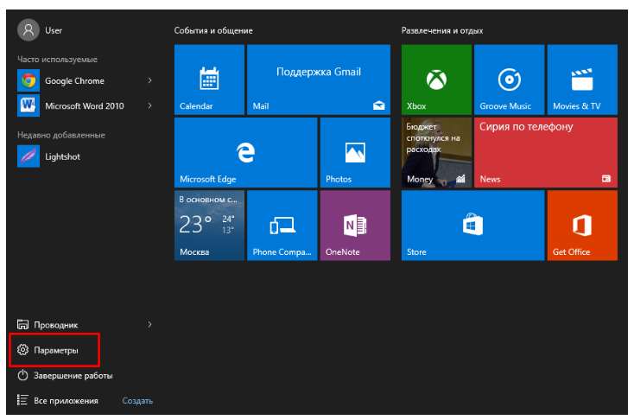Launch the Microsoft Edge tile
The width and height of the screenshot is (634, 420).
[246, 153]
